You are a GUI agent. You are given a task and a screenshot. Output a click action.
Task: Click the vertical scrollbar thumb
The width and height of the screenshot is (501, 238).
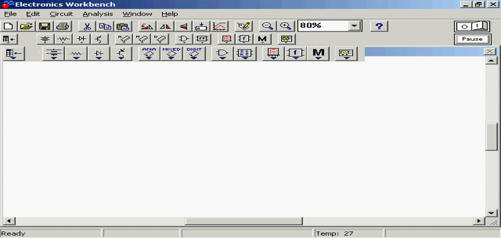click(x=491, y=137)
